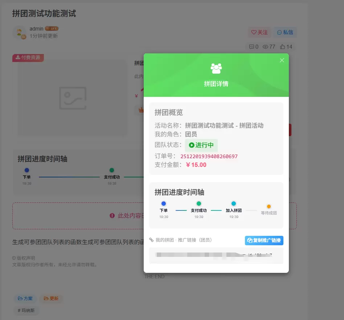Image resolution: width=344 pixels, height=320 pixels.
Task: Open the # 玛纳斯 tag
Action: [x=26, y=310]
